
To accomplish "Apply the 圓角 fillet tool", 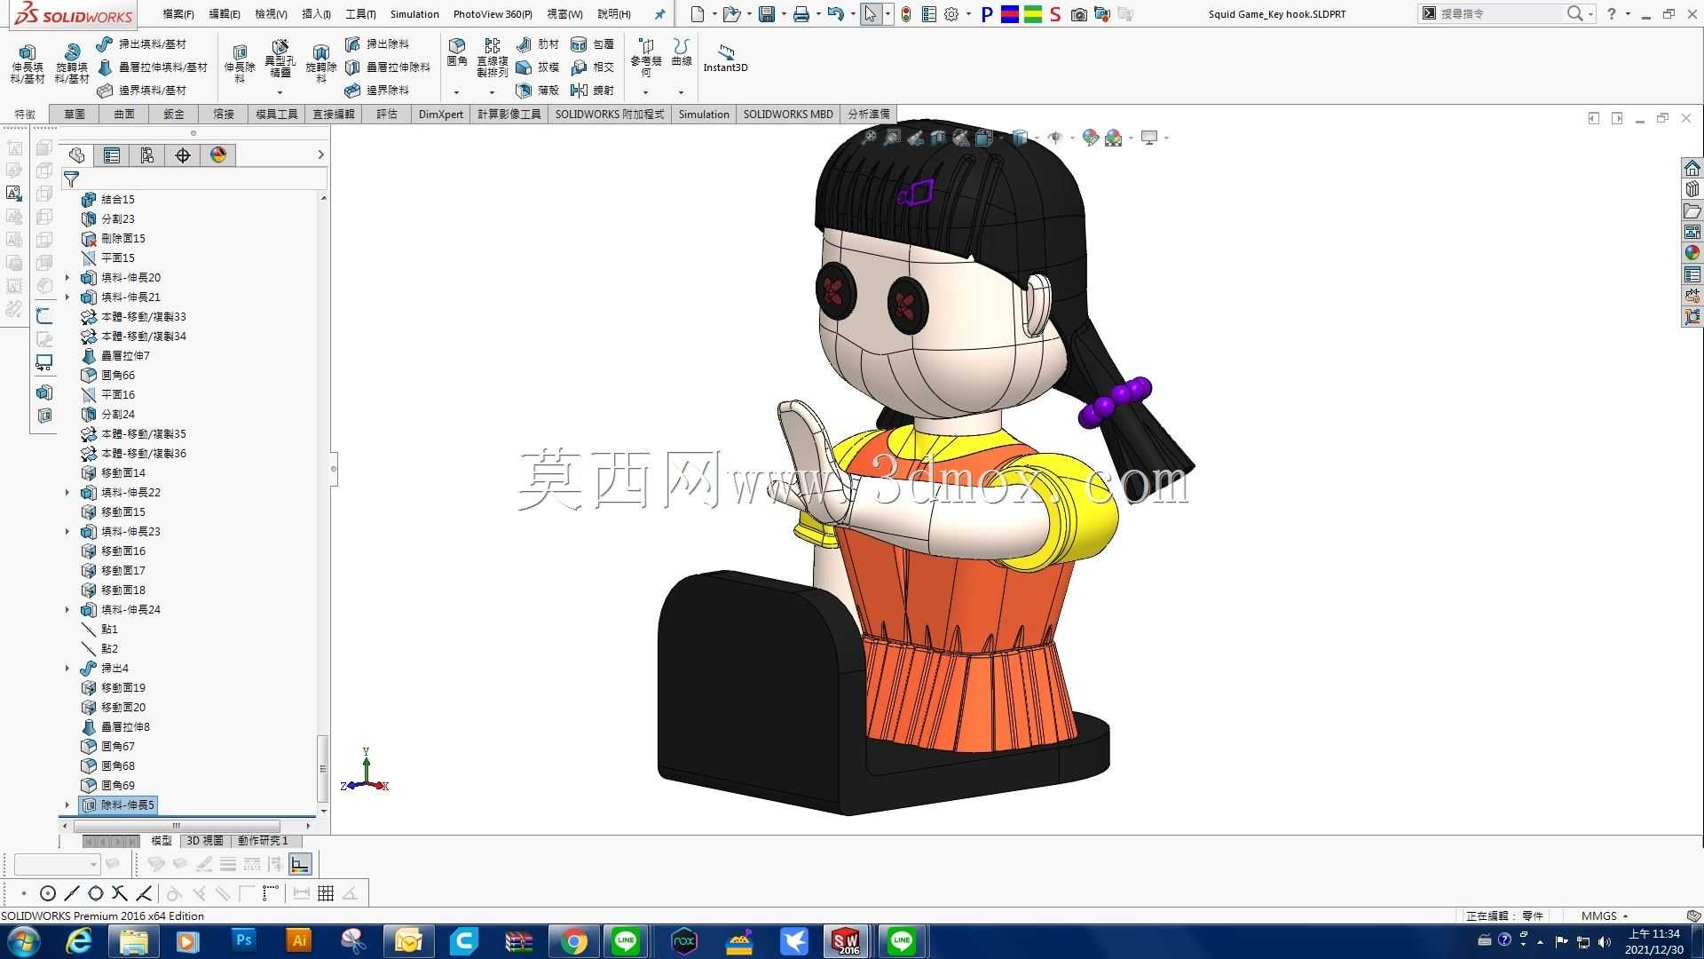I will (x=457, y=53).
